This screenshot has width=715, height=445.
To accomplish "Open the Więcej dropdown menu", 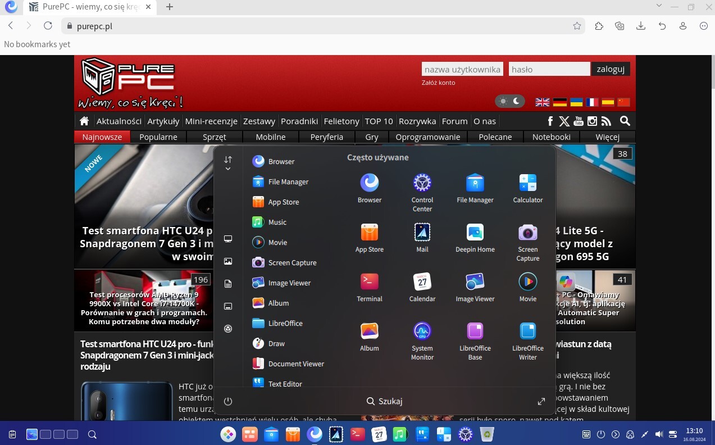I will (607, 137).
